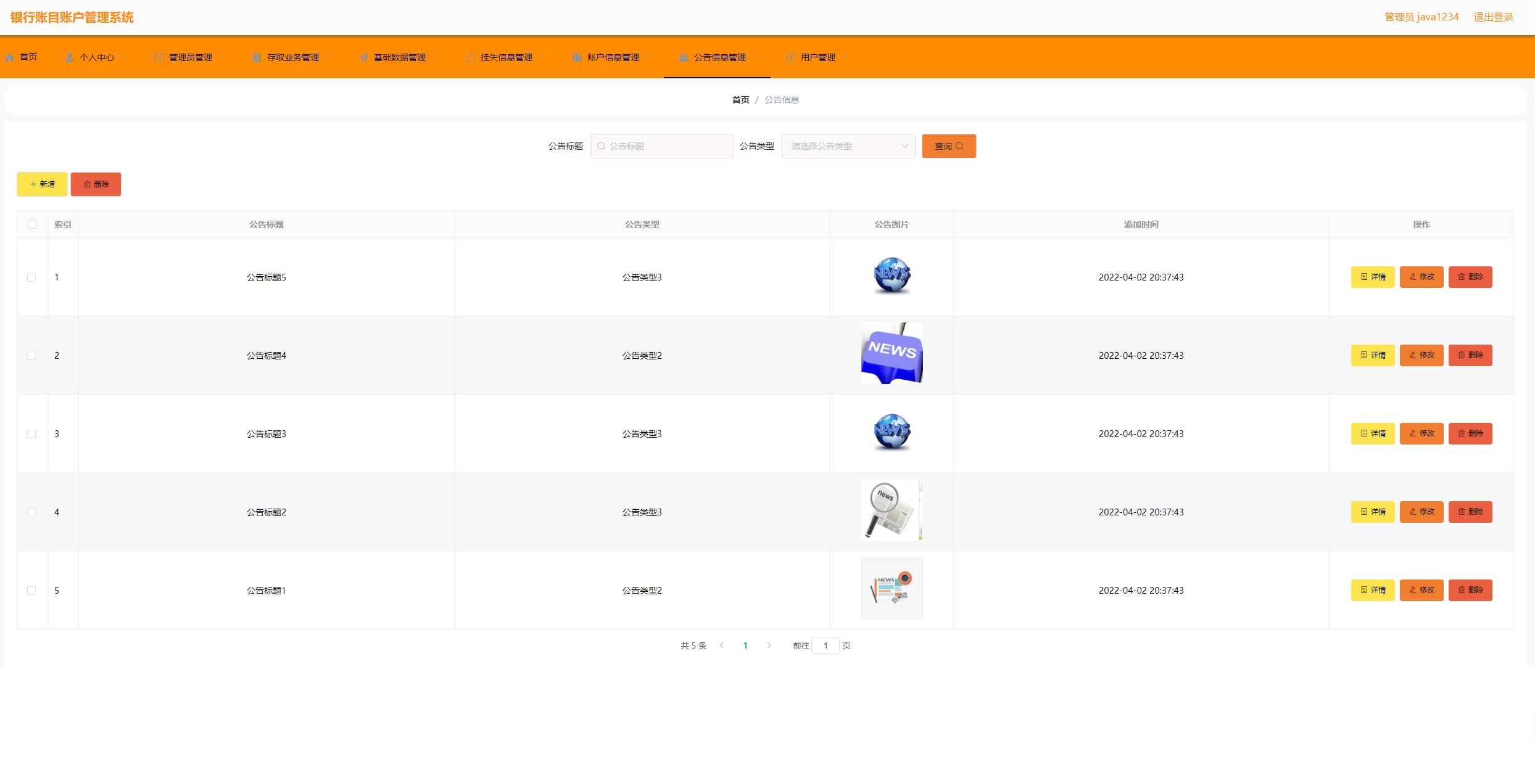Viewport: 1535px width, 770px height.
Task: Click the plus icon in 新增 button
Action: point(33,184)
